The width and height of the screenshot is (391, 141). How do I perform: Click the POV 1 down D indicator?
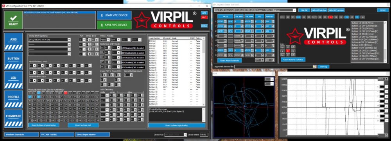tap(288, 54)
